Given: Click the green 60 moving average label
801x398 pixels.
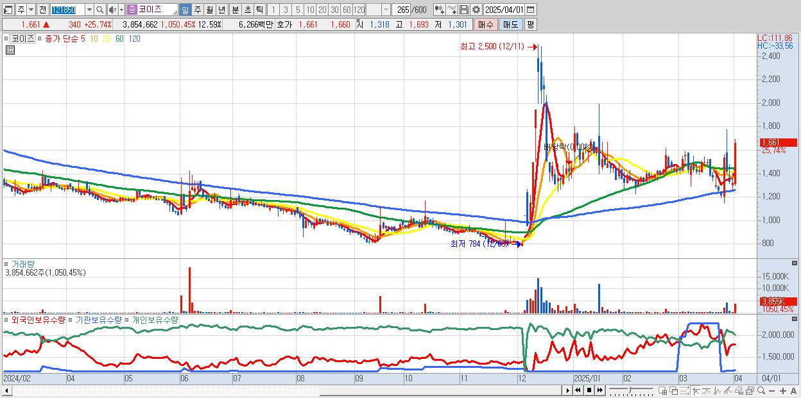Looking at the screenshot, I should click(119, 38).
